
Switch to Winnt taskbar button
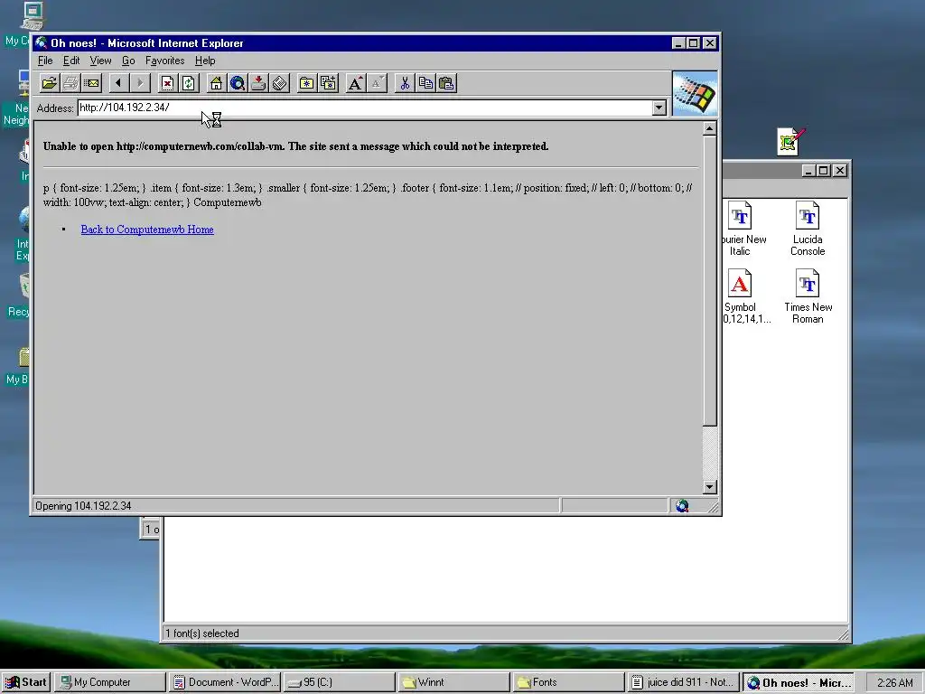[453, 682]
